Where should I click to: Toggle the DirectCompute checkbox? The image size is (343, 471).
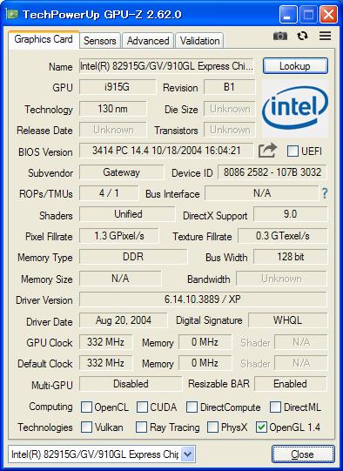(x=192, y=407)
